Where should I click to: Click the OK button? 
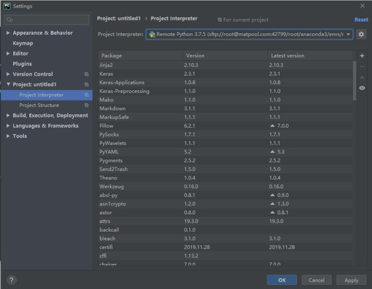tap(282, 280)
